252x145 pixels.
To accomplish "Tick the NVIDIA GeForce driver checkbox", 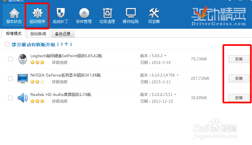I will [10, 78].
